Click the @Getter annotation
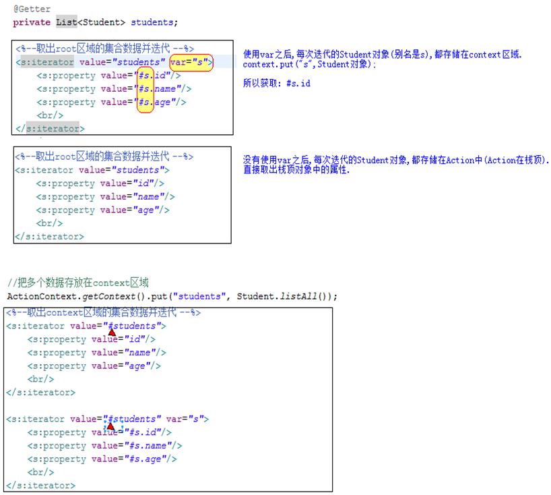Image resolution: width=551 pixels, height=495 pixels. point(32,9)
